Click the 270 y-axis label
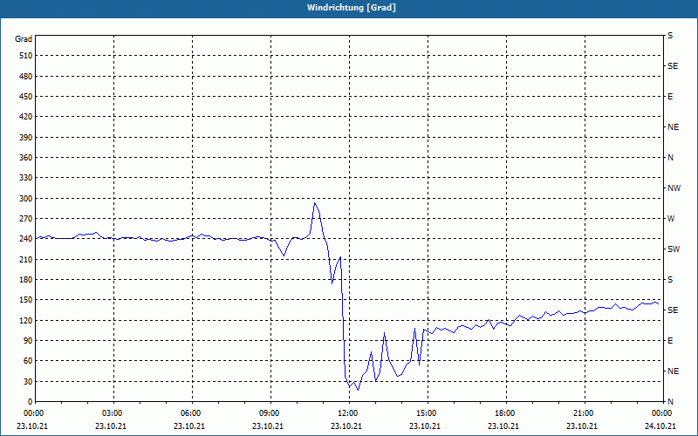The width and height of the screenshot is (698, 436). [26, 219]
